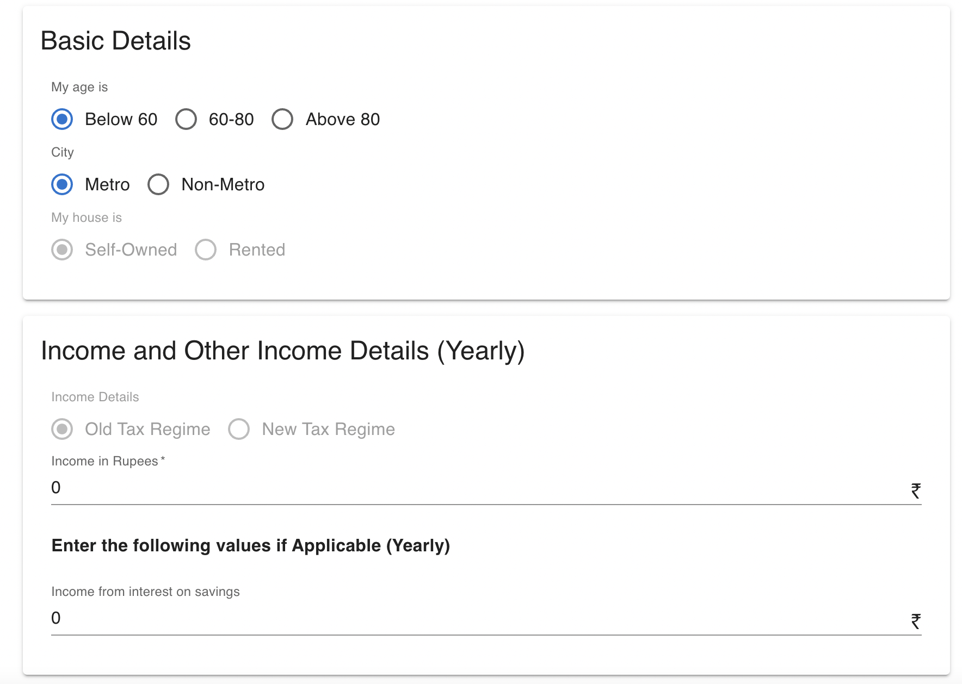
Task: Select the Above 80 age option
Action: point(282,119)
